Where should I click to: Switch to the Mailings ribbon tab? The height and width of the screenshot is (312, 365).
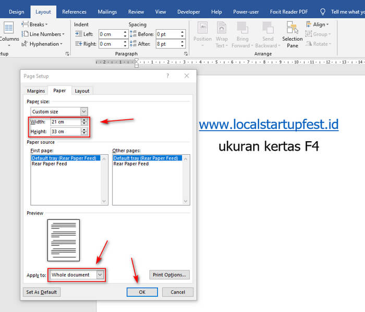[107, 12]
